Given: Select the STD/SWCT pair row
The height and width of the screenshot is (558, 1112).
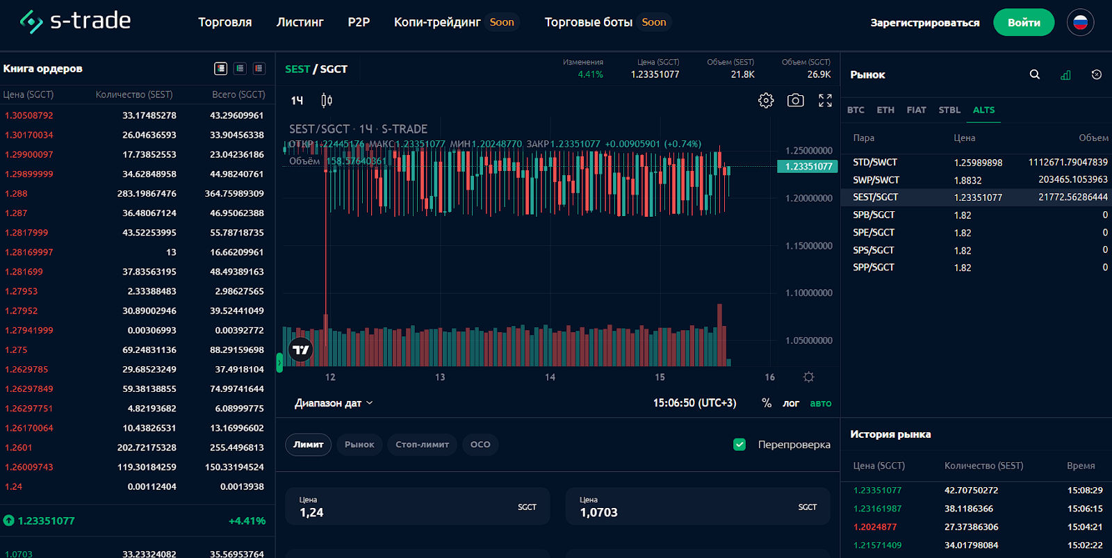Looking at the screenshot, I should pyautogui.click(x=875, y=162).
